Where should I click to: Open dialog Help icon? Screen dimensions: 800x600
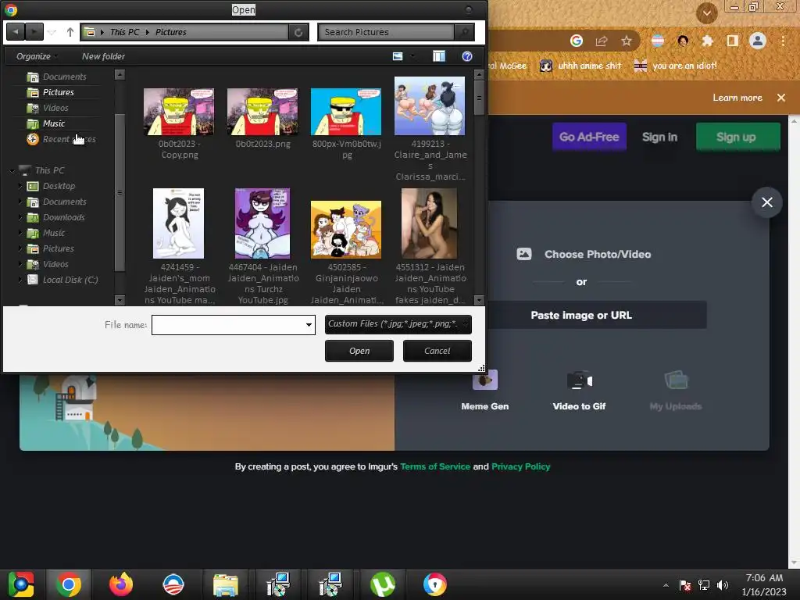[x=467, y=56]
